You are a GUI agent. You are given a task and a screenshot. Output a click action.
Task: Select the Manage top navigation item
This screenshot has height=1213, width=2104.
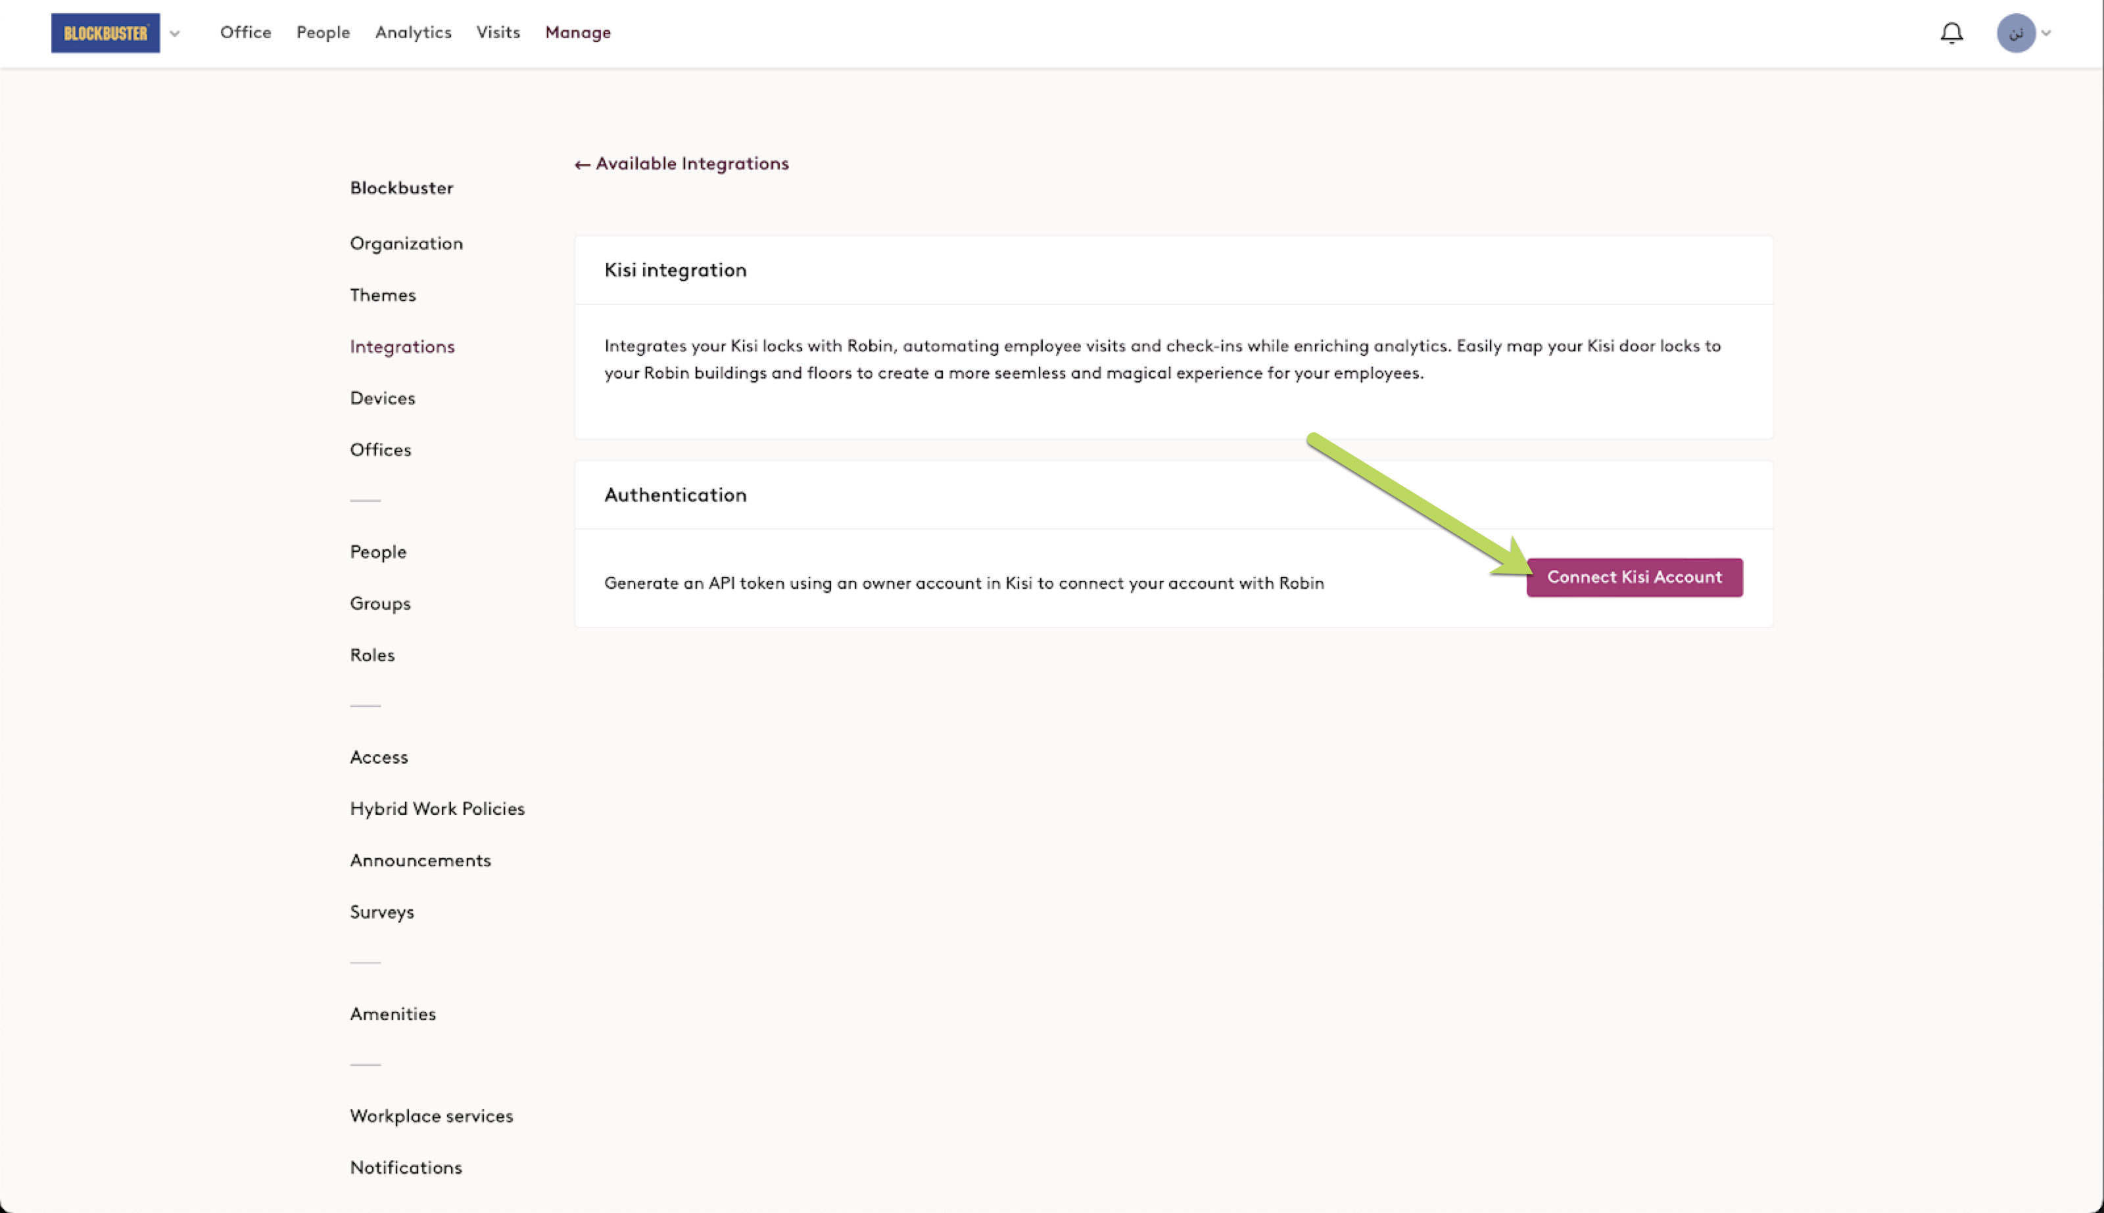(x=579, y=32)
